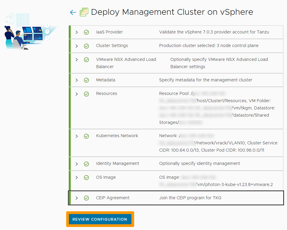Screen dimensions: 287x230
Task: Click 'Optionally specify VMware NSX Advanced Load Balancer settings' text
Action: click(x=219, y=63)
